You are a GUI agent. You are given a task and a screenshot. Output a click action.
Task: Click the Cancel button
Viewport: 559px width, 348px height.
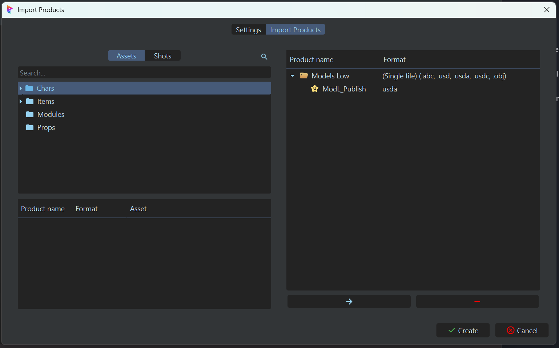click(522, 331)
